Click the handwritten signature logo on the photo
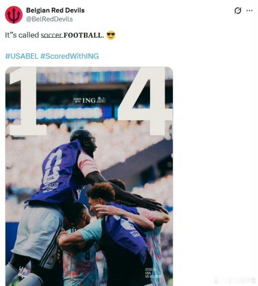 tap(23, 272)
